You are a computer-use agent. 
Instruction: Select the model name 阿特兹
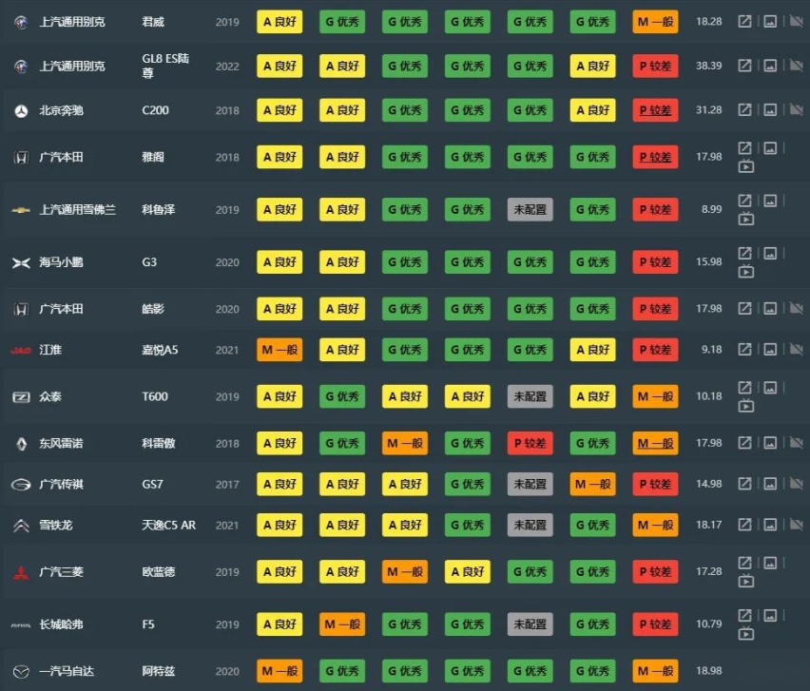coord(159,671)
